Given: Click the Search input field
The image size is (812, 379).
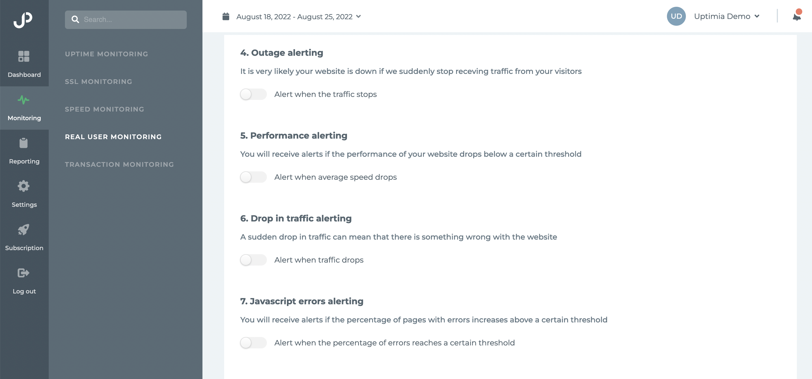Looking at the screenshot, I should click(x=126, y=19).
